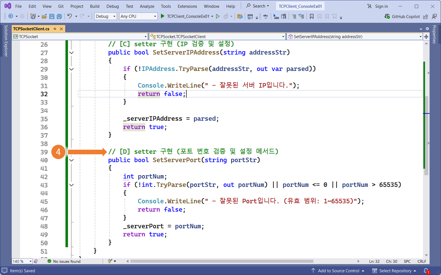Open the TCPSocket.TCPSocketClient type dropdown
This screenshot has height=275, width=441.
coord(217,37)
